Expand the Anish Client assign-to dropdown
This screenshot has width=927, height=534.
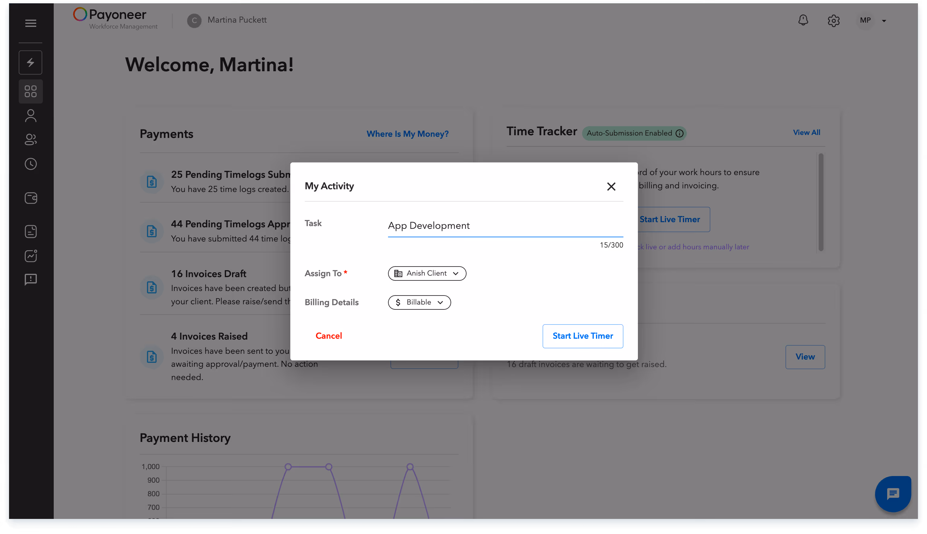(427, 273)
